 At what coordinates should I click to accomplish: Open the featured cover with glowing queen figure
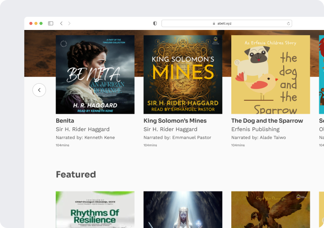click(x=183, y=210)
